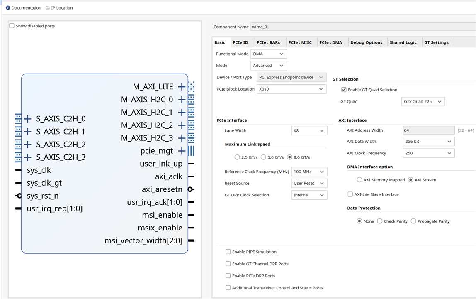The height and width of the screenshot is (299, 476).
Task: Enable the AXI-Lite Slave Interface checkbox
Action: pos(350,194)
